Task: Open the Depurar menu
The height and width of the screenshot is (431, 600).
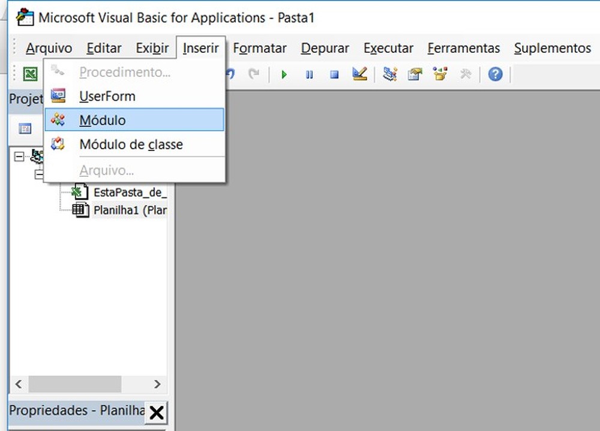Action: 325,48
